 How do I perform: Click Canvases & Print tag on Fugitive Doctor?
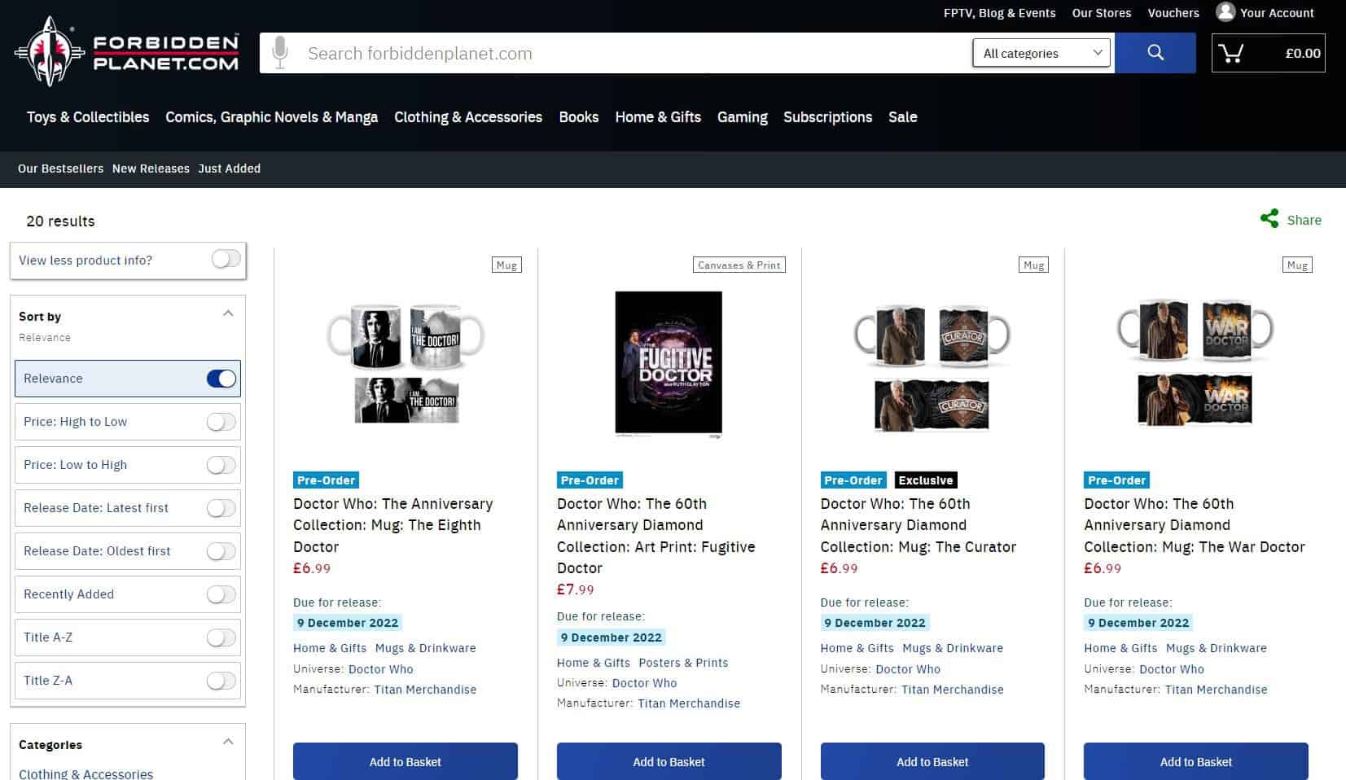[739, 265]
